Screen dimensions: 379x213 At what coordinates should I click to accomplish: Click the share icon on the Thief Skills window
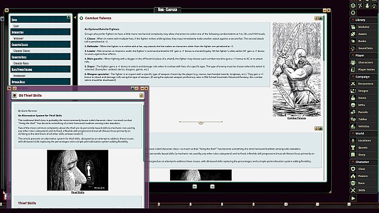pyautogui.click(x=137, y=88)
